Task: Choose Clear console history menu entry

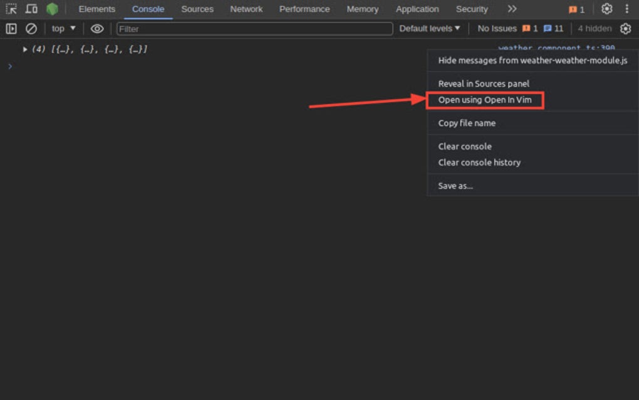Action: pos(532,162)
